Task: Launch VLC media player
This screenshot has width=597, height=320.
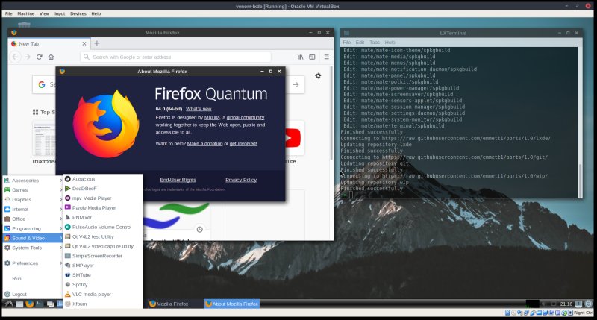Action: click(x=103, y=295)
